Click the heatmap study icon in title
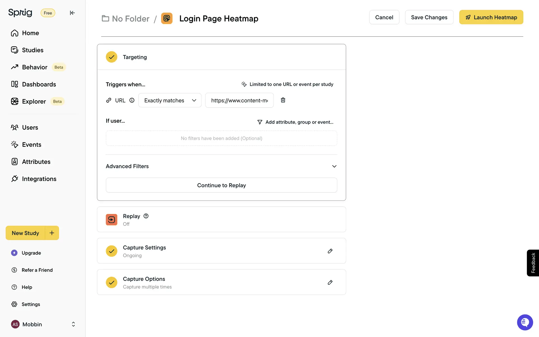The width and height of the screenshot is (539, 337). (x=167, y=19)
